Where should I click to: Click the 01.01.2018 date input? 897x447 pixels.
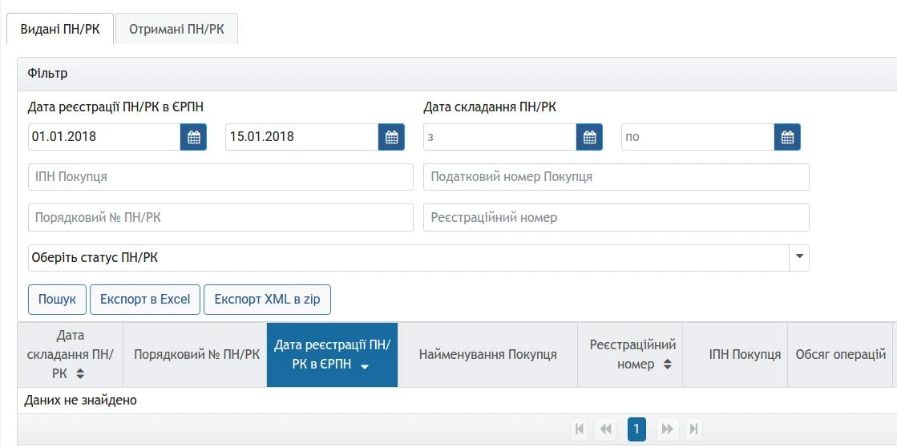104,137
